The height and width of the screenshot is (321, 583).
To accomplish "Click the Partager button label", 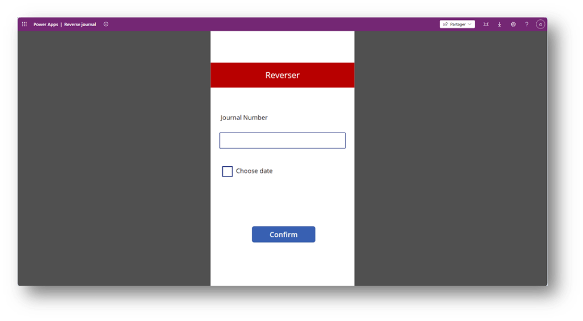I will [x=458, y=24].
